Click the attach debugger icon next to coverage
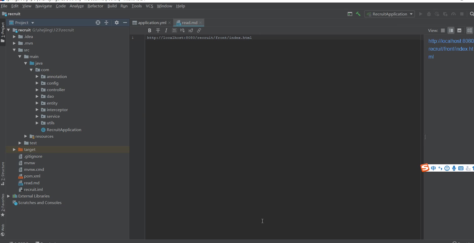Screen dimensions: 474x243 coord(445,14)
